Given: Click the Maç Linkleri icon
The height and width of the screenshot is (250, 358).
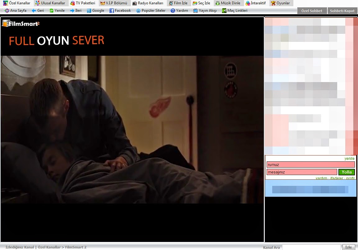Looking at the screenshot, I should click(224, 11).
